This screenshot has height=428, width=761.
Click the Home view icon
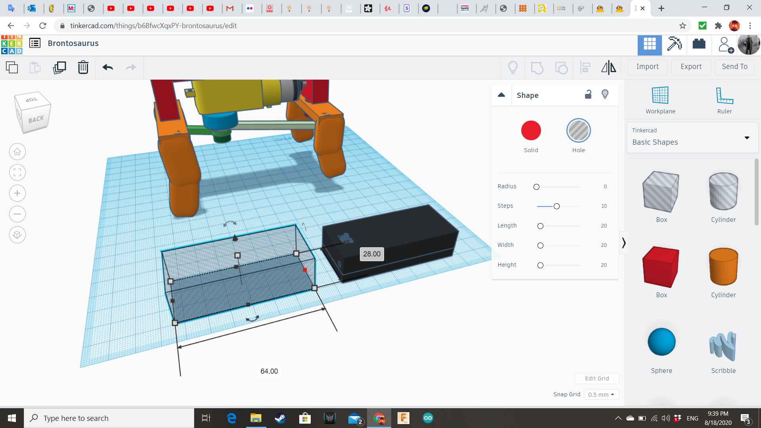coord(17,152)
